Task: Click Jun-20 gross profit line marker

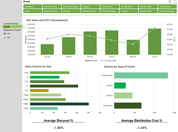Action: click(x=154, y=28)
